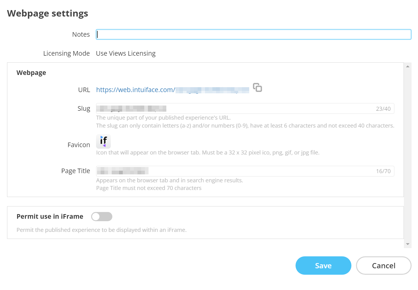Place cursor in the Notes field
This screenshot has height=290, width=418.
click(x=215, y=34)
